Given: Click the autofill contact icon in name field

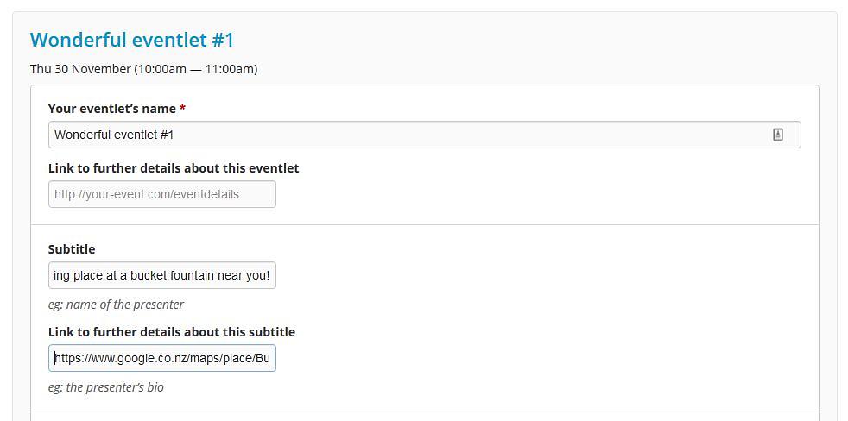Looking at the screenshot, I should coord(778,135).
